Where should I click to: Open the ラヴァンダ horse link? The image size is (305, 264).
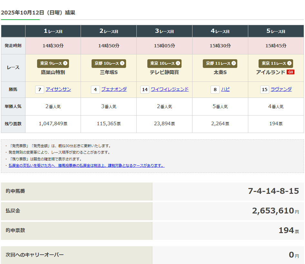pyautogui.click(x=281, y=90)
